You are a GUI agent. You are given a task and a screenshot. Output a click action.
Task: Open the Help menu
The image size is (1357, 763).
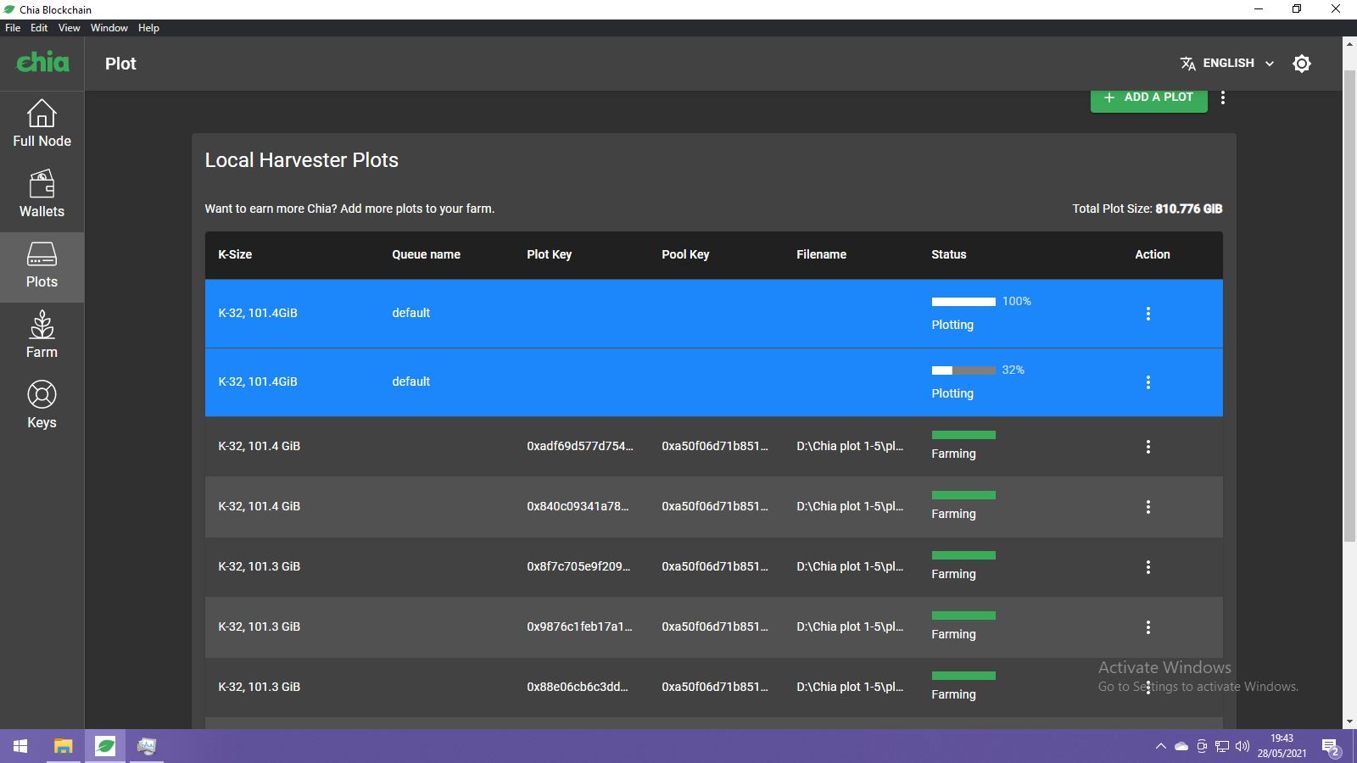point(148,28)
